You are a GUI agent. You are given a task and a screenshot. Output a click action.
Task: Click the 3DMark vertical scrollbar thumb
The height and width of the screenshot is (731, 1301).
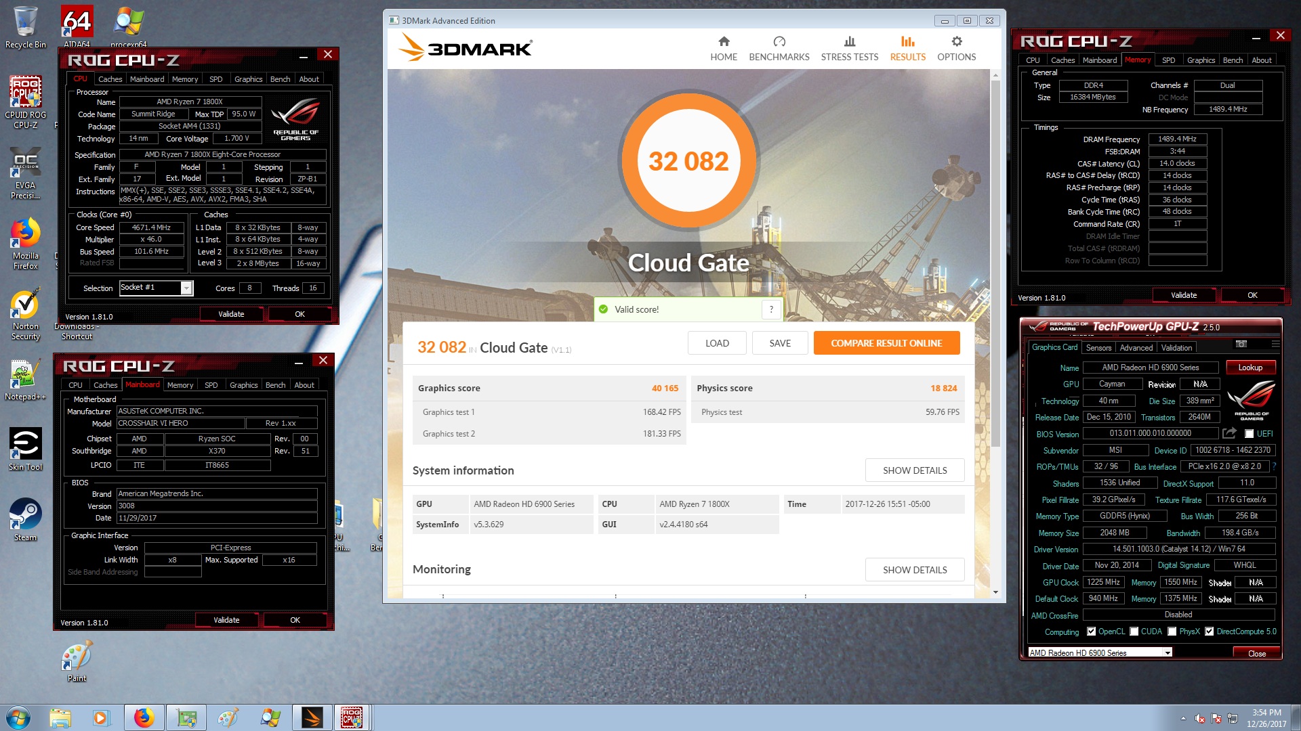coord(995,264)
